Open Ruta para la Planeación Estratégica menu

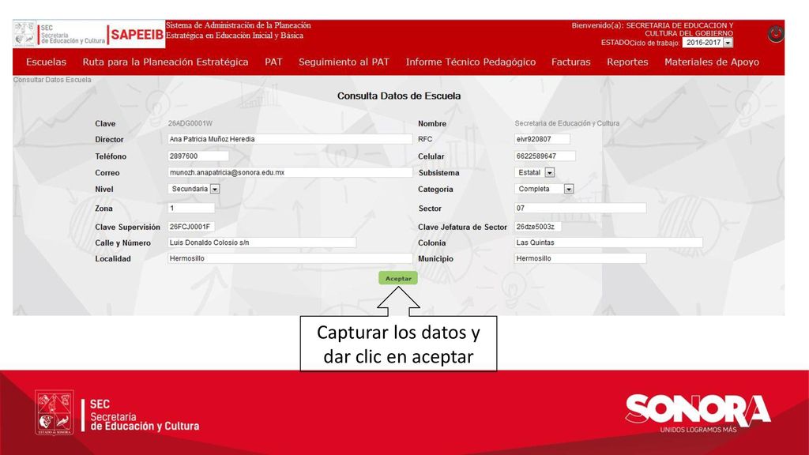165,62
